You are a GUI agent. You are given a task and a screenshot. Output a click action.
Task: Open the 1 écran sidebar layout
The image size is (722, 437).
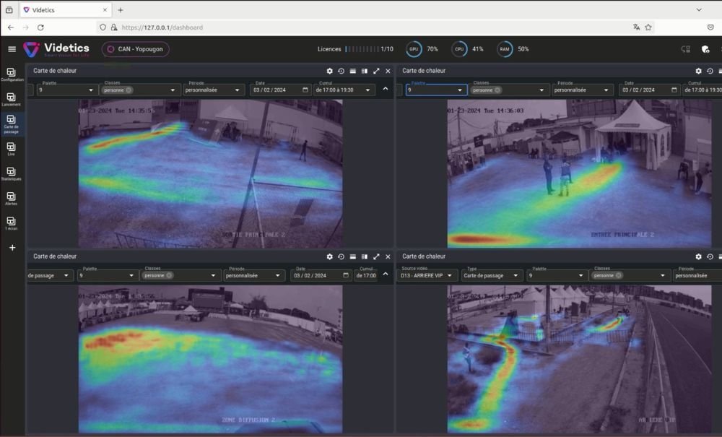click(12, 223)
